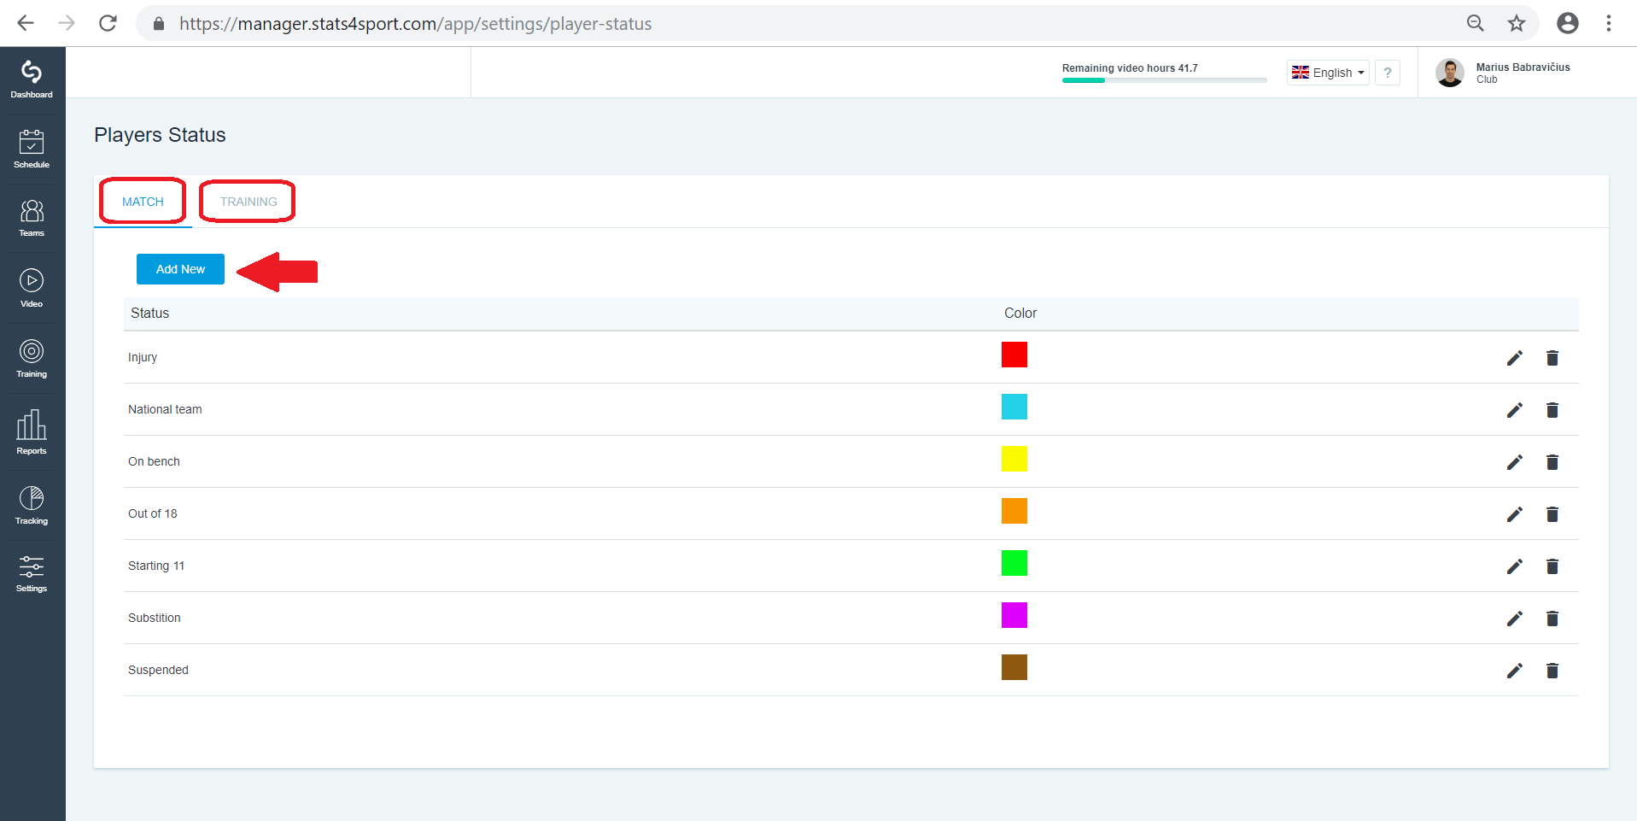Bookmark this page with the star icon
The image size is (1637, 821).
[1517, 23]
